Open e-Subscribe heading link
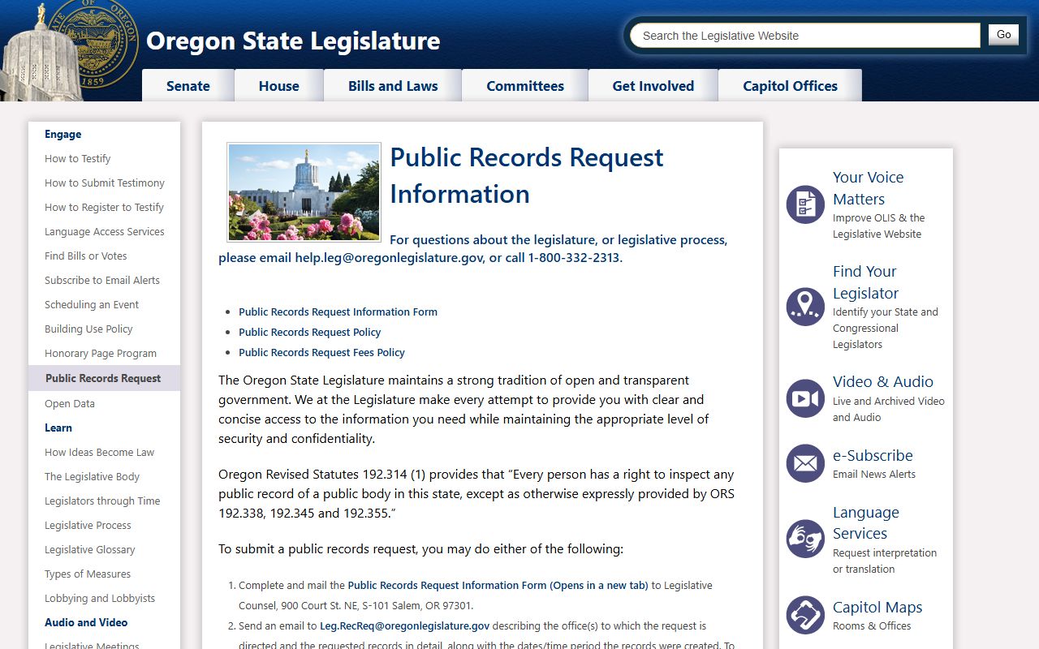The width and height of the screenshot is (1039, 649). pyautogui.click(x=873, y=455)
